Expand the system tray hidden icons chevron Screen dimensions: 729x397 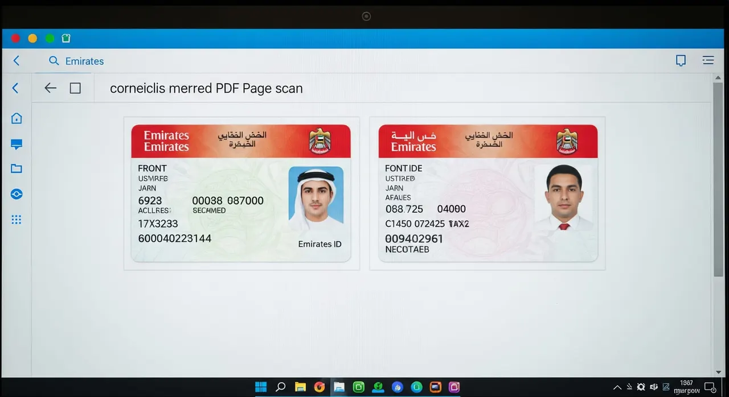[617, 387]
